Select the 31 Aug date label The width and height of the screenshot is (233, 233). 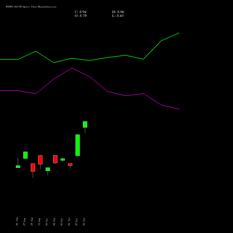39,221
